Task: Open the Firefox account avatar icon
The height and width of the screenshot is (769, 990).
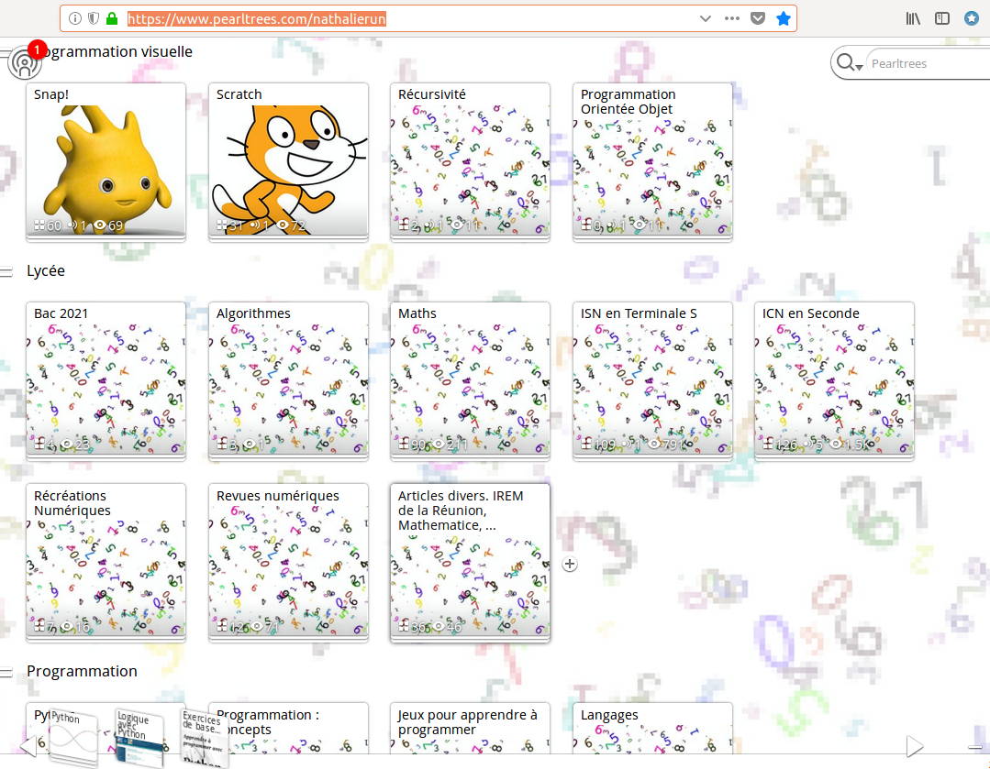Action: point(972,18)
